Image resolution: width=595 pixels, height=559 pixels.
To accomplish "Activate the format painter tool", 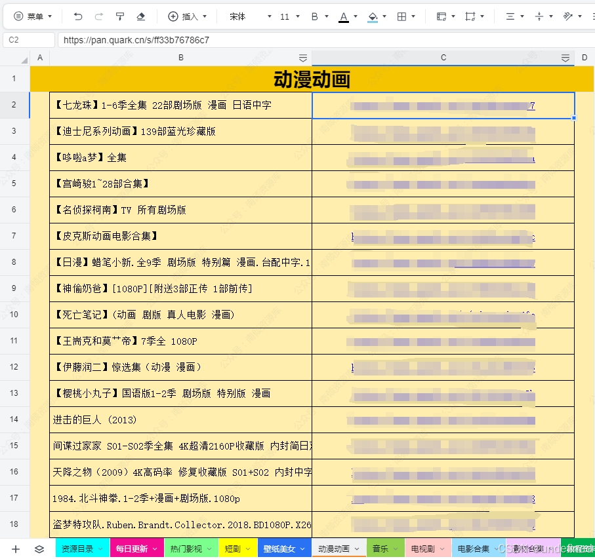I will click(x=120, y=16).
